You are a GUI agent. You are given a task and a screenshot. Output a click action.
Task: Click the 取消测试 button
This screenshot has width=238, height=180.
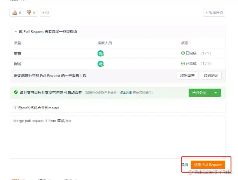211,75
